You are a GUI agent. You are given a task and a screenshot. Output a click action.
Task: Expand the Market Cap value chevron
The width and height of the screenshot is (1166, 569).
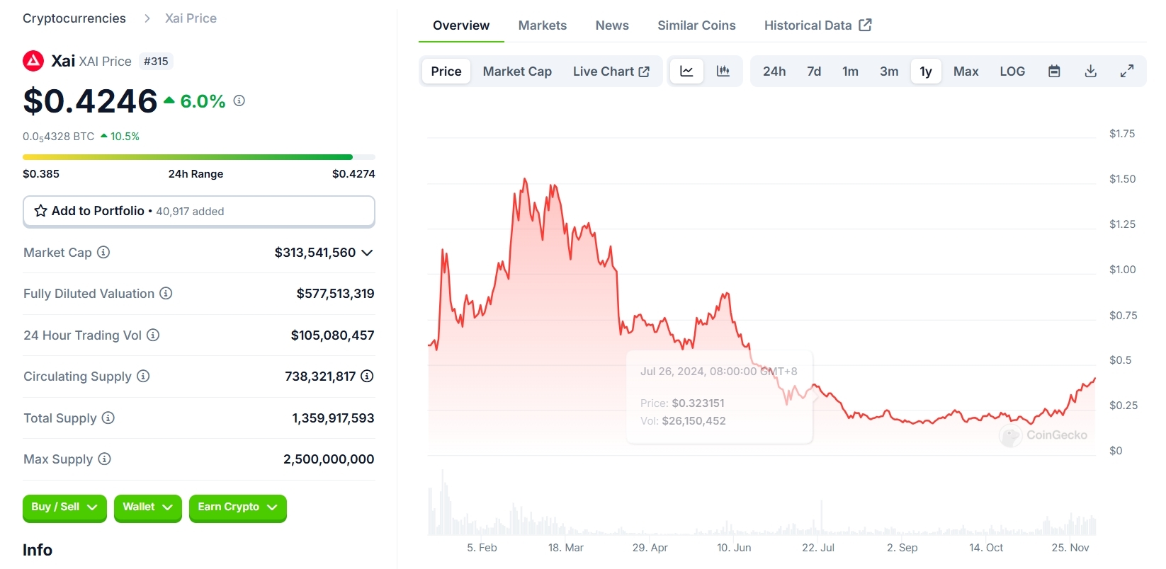click(367, 253)
